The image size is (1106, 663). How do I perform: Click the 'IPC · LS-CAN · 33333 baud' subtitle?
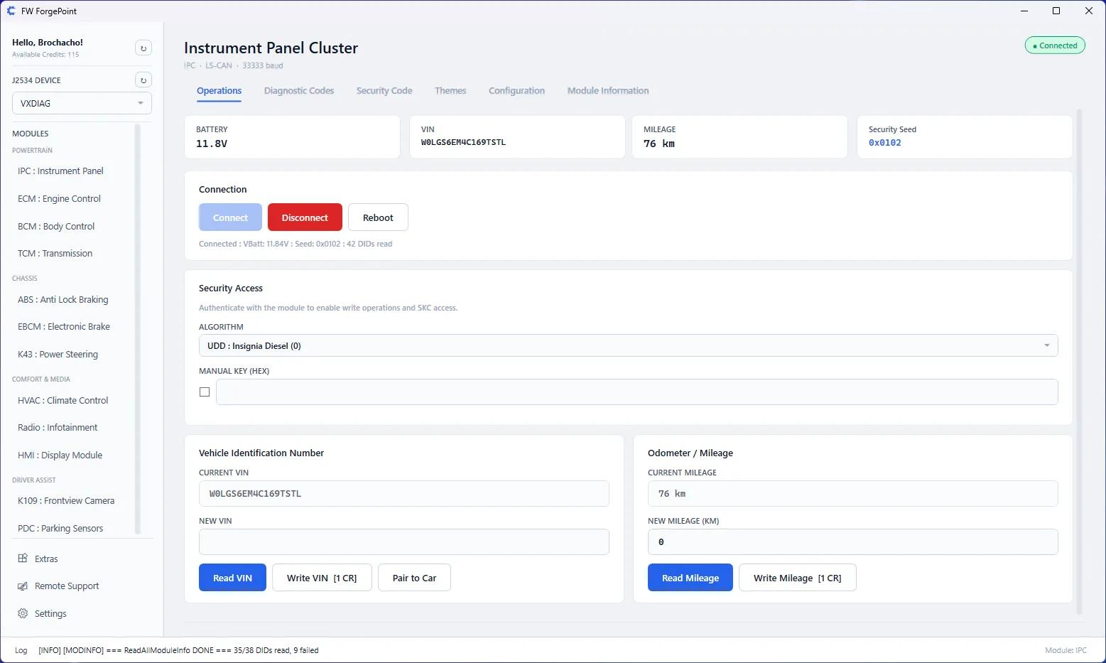pos(234,65)
